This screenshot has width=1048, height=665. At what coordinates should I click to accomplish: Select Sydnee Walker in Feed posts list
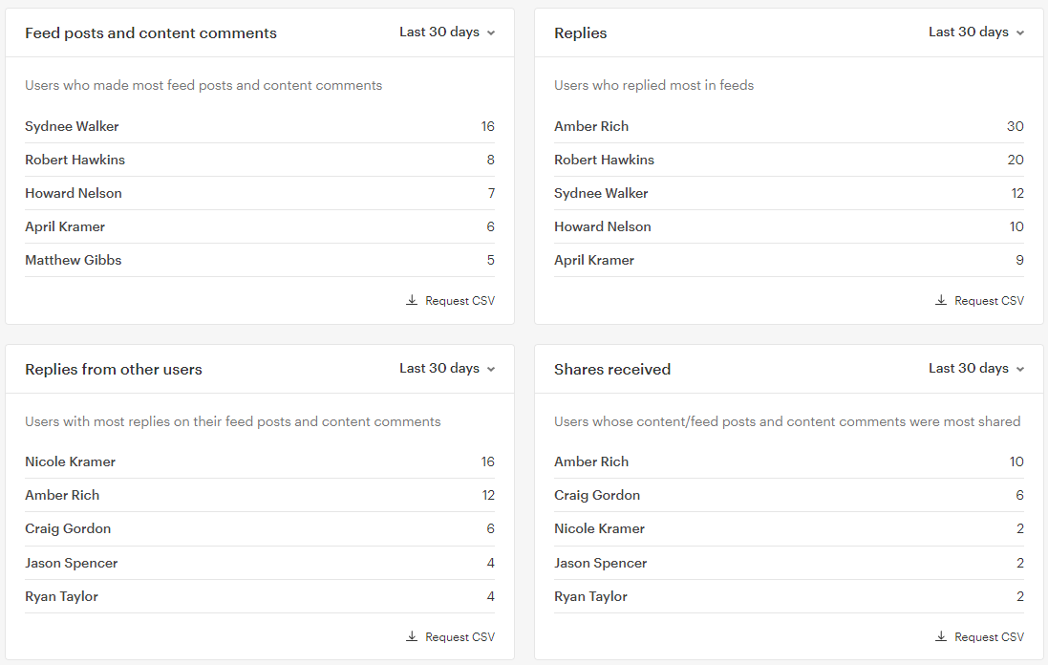(72, 126)
